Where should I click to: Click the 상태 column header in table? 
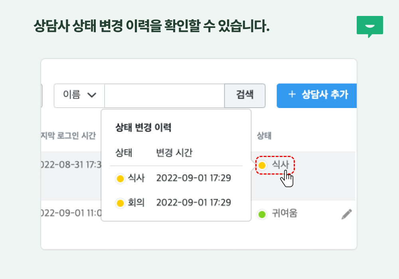[264, 136]
